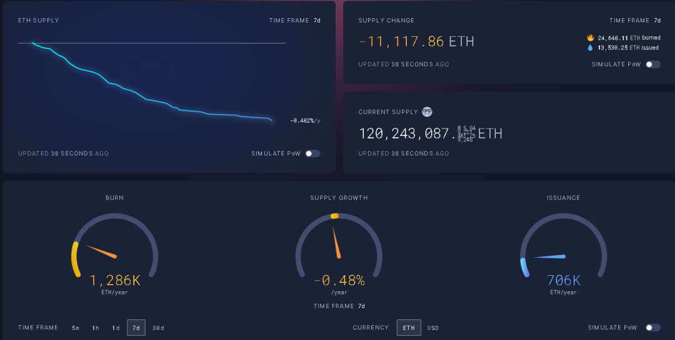675x340 pixels.
Task: Toggle Simulate PoW in the ETH Supply panel
Action: point(312,153)
